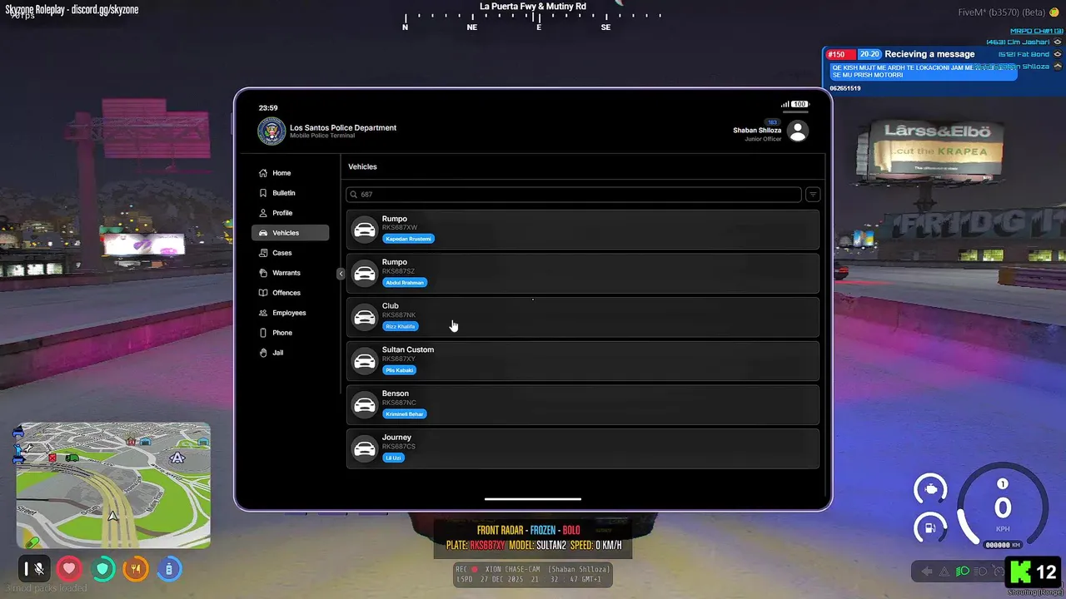Click the car icon for plate RKS687SZ
This screenshot has height=599, width=1066.
click(x=365, y=274)
